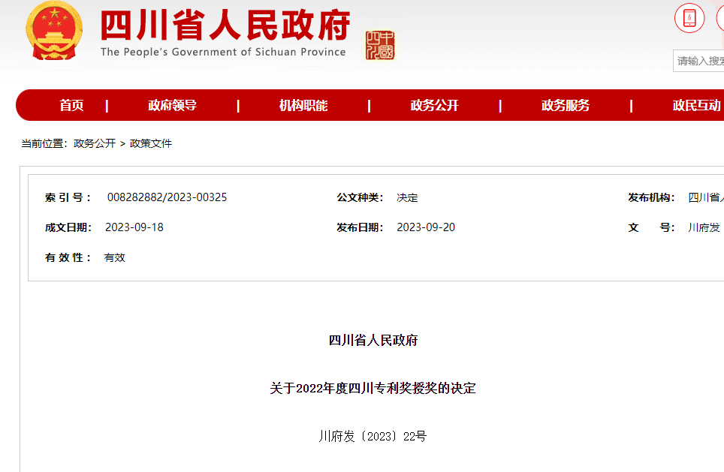
Task: Open the 政民互动 navigation item
Action: 696,106
